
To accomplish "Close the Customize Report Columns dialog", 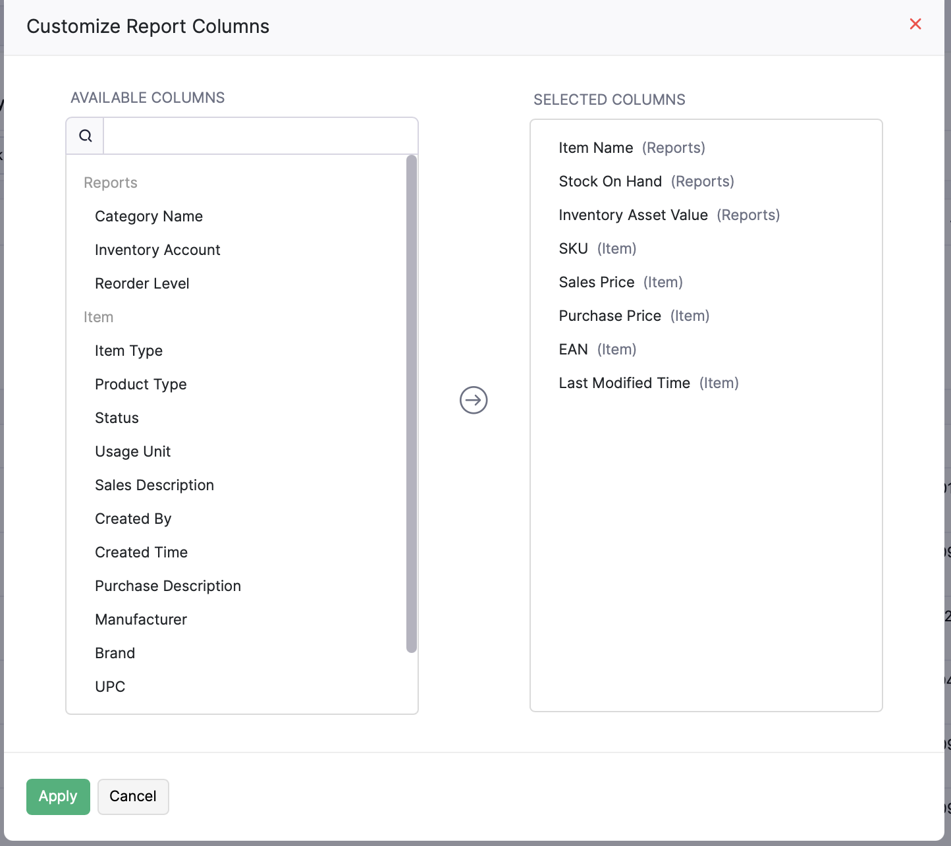I will [x=915, y=24].
